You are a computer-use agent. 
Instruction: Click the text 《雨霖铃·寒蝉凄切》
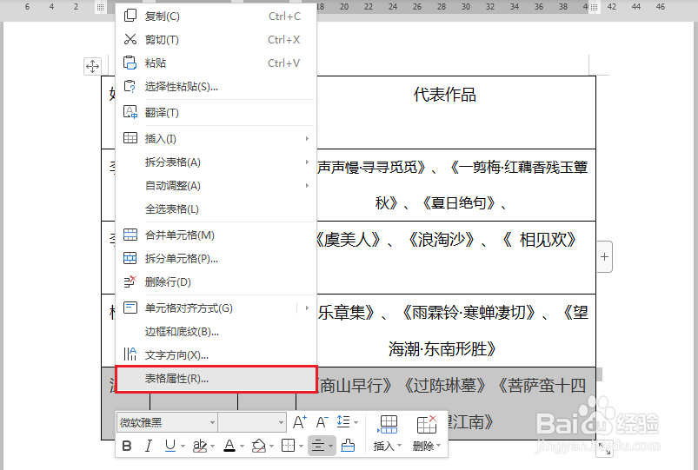pyautogui.click(x=469, y=313)
